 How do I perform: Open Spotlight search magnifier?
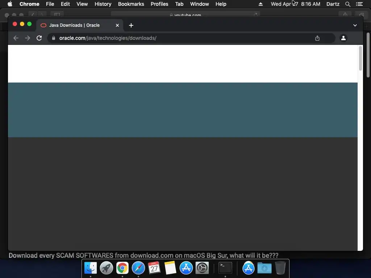click(347, 4)
